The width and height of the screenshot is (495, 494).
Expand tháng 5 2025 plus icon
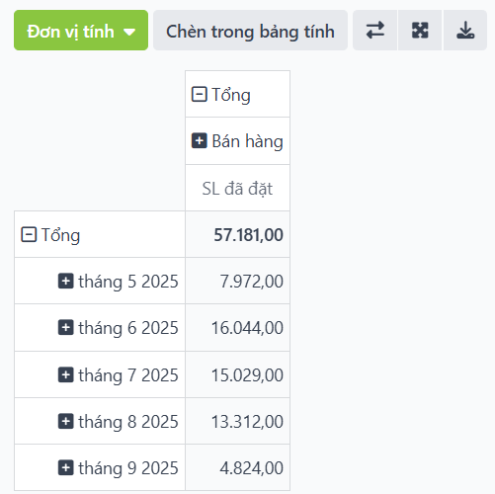point(66,281)
